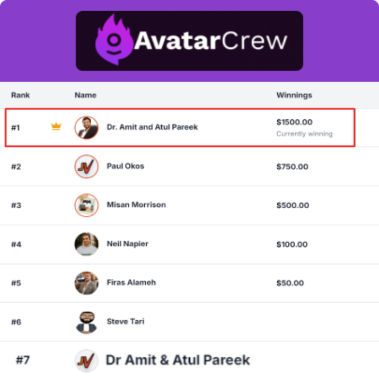Viewport: 379px width, 379px height.
Task: Click the $1500.00 winnings amount
Action: click(294, 122)
